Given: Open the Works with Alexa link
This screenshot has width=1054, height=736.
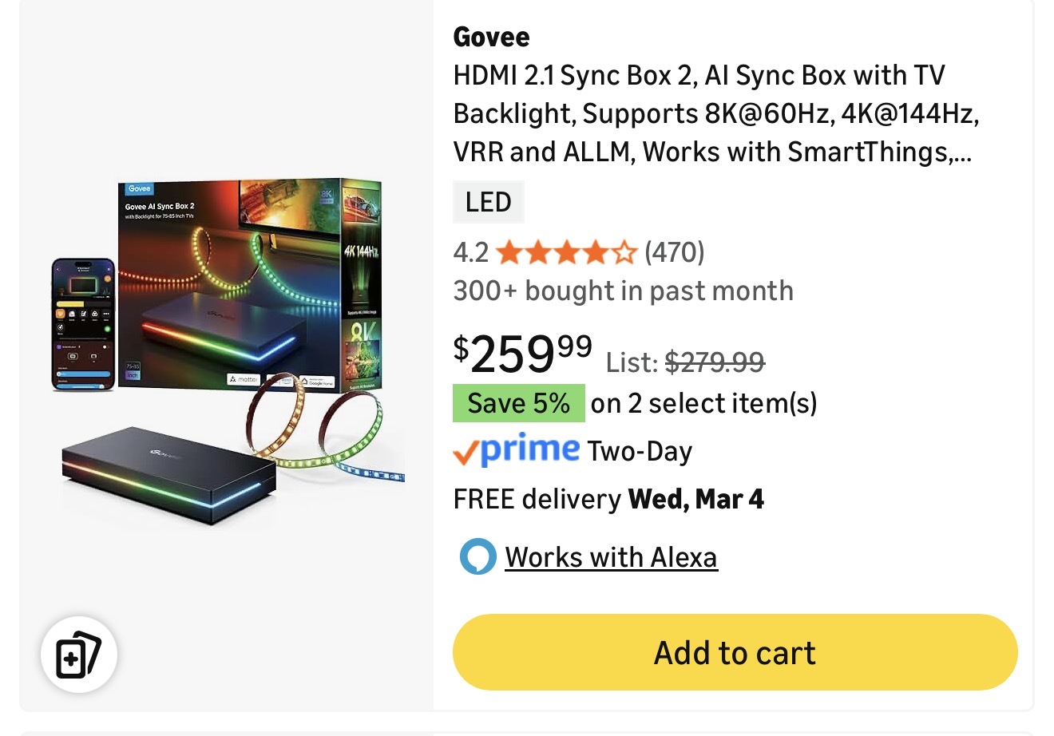Looking at the screenshot, I should point(611,556).
